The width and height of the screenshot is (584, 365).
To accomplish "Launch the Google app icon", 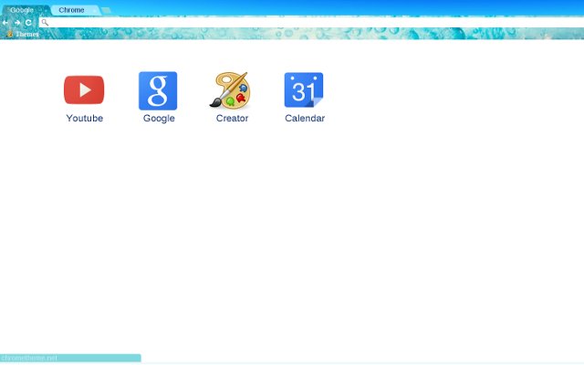I will tap(158, 90).
